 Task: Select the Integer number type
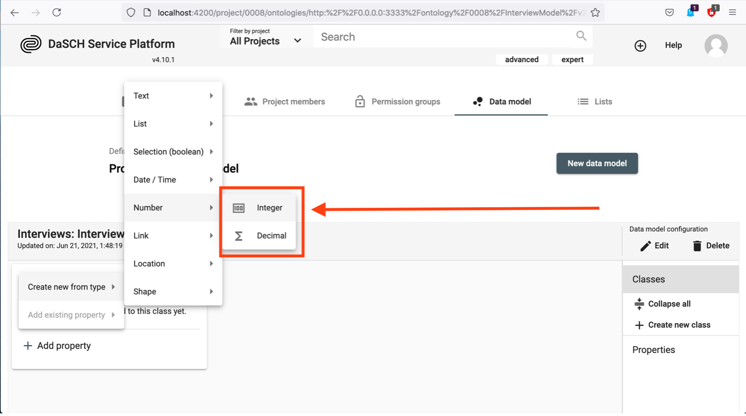pyautogui.click(x=259, y=208)
